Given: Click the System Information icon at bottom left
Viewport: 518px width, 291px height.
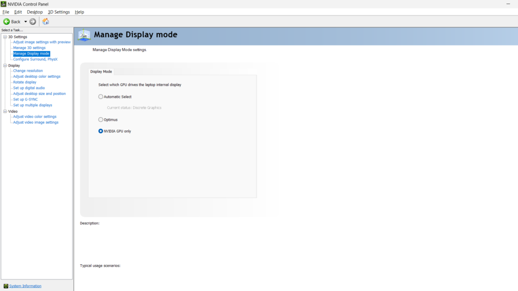Looking at the screenshot, I should point(6,286).
